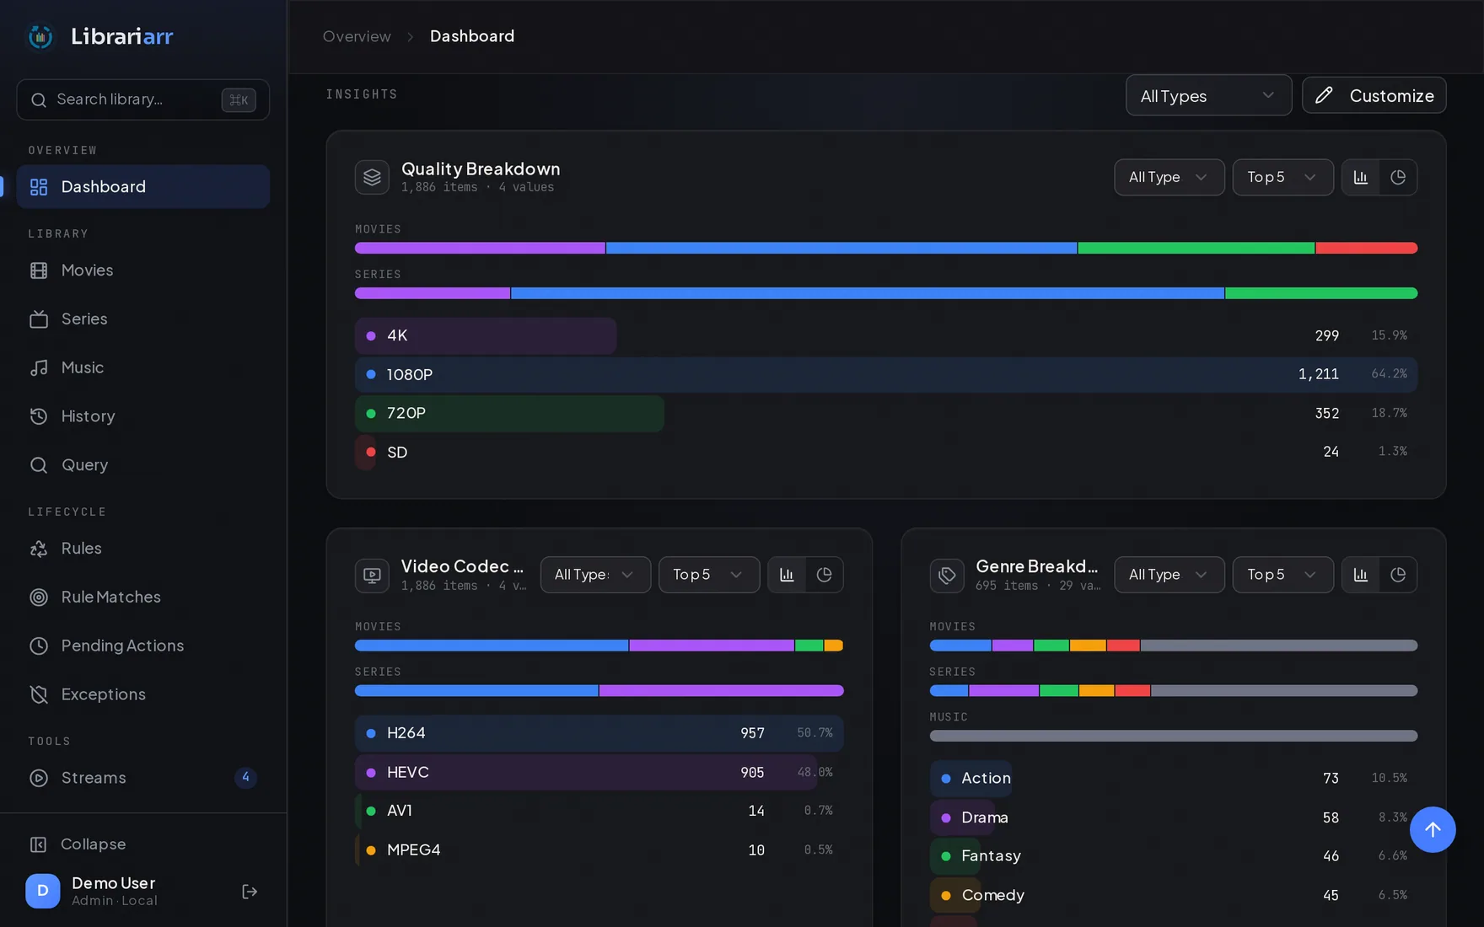Image resolution: width=1484 pixels, height=927 pixels.
Task: Click the Rule Matches target icon
Action: coord(39,597)
